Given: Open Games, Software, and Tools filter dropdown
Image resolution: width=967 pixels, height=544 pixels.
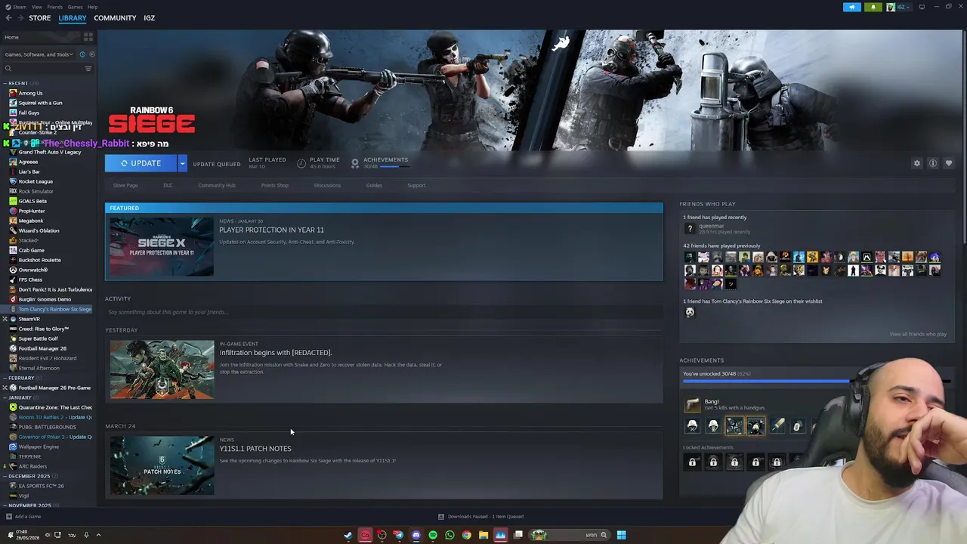Looking at the screenshot, I should click(39, 54).
